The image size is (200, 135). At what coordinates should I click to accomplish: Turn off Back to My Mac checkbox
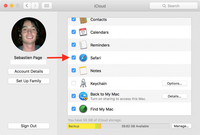(74, 96)
